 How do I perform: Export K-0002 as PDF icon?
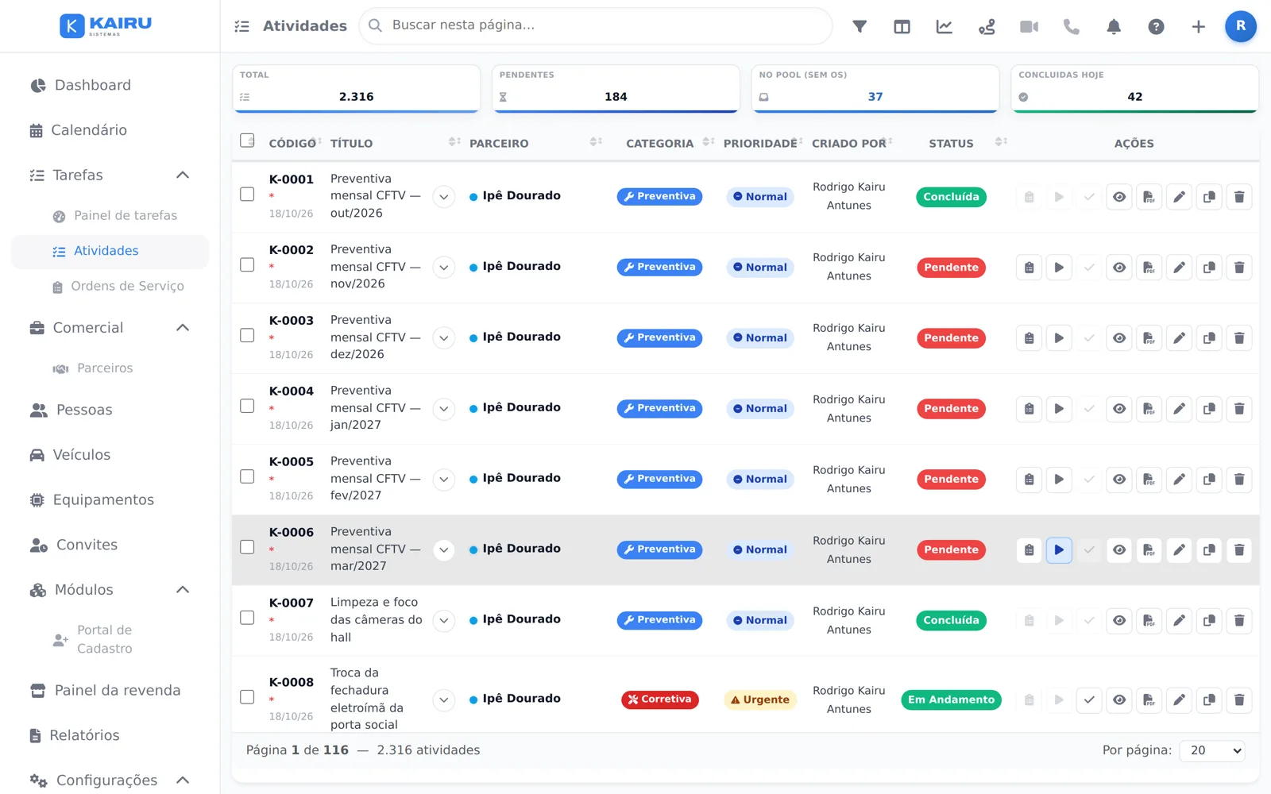point(1149,268)
